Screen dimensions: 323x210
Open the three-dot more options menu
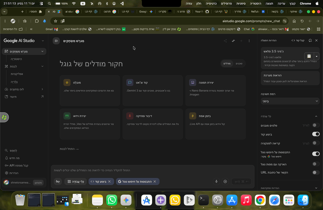[249, 41]
